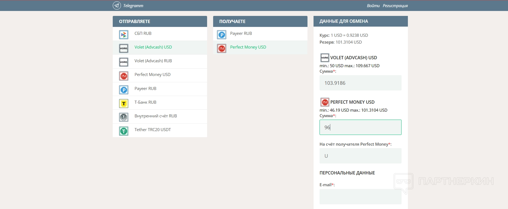Click the Perfect Money recipient account field

tap(360, 156)
